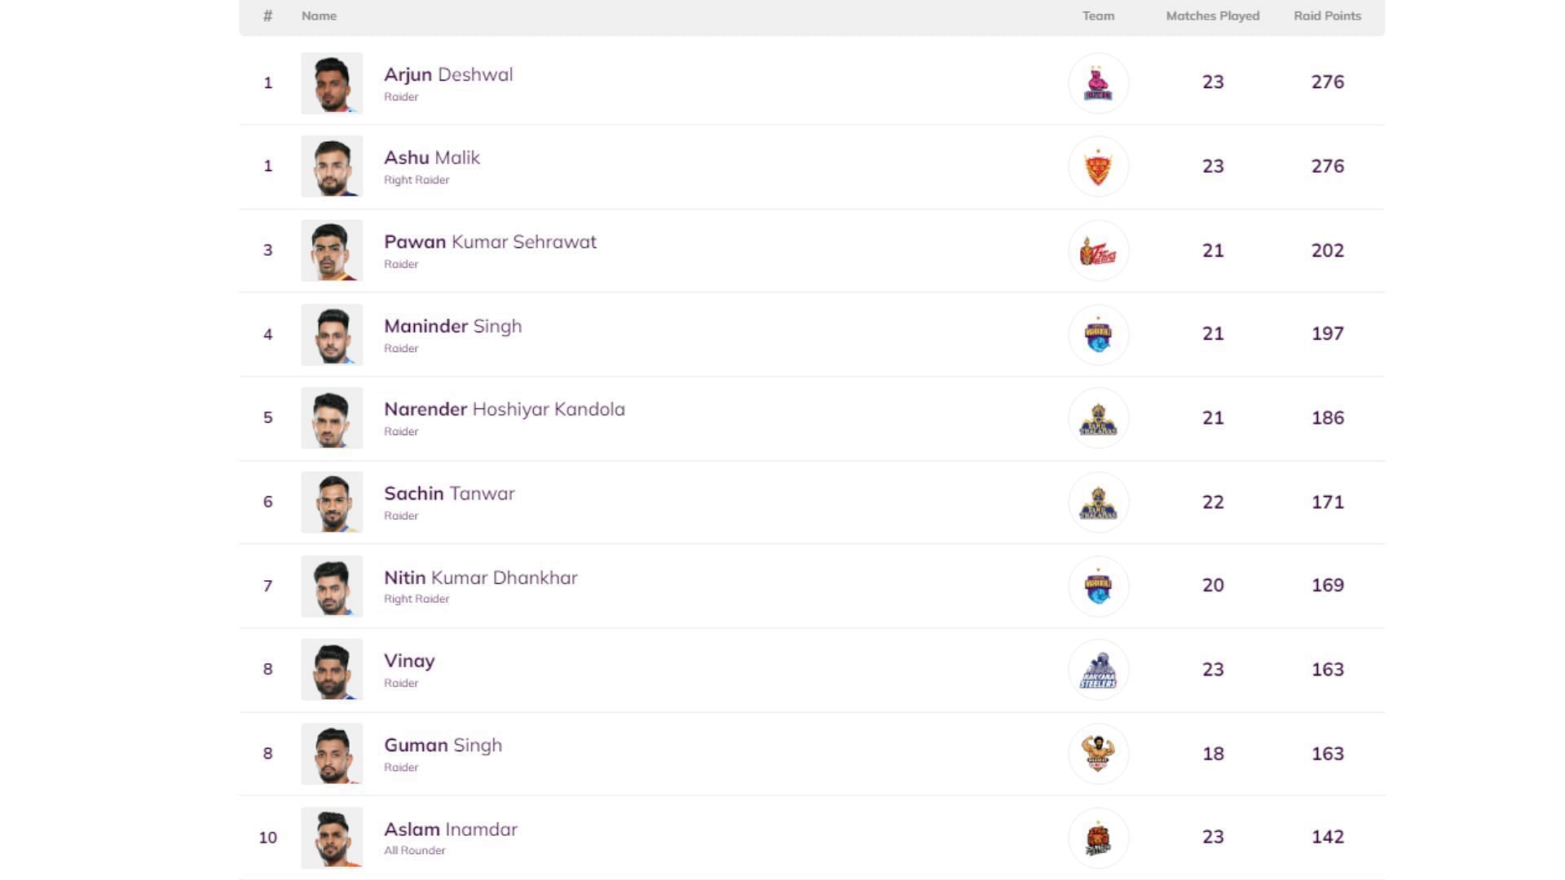Click Maninder Singh's team logo icon
This screenshot has width=1565, height=880.
[1098, 335]
